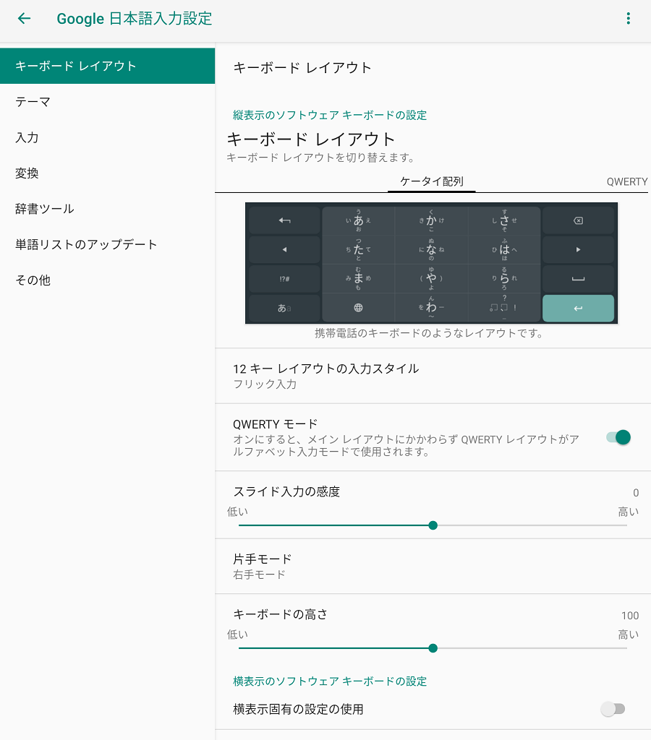651x740 pixels.
Task: Click the !?# symbols key in preview
Action: click(x=284, y=279)
